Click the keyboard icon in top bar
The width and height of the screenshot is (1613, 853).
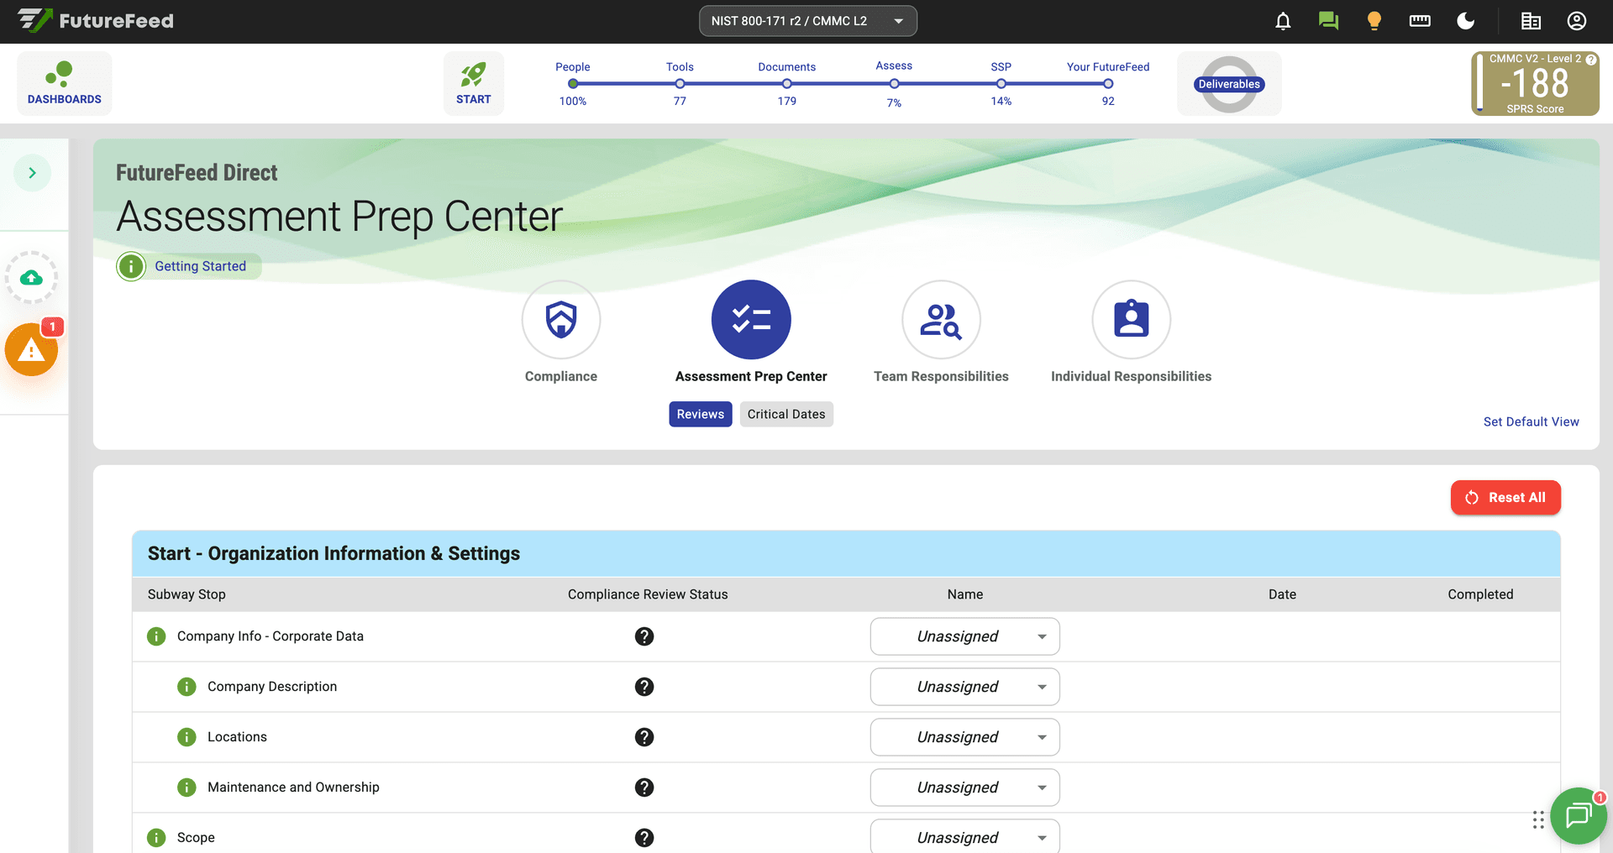1420,21
